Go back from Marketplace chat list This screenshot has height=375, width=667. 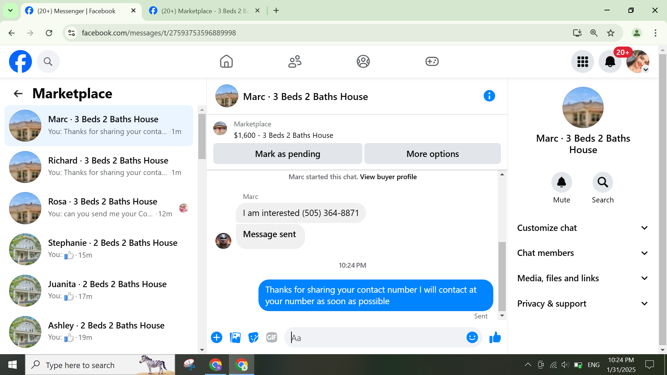coord(18,93)
